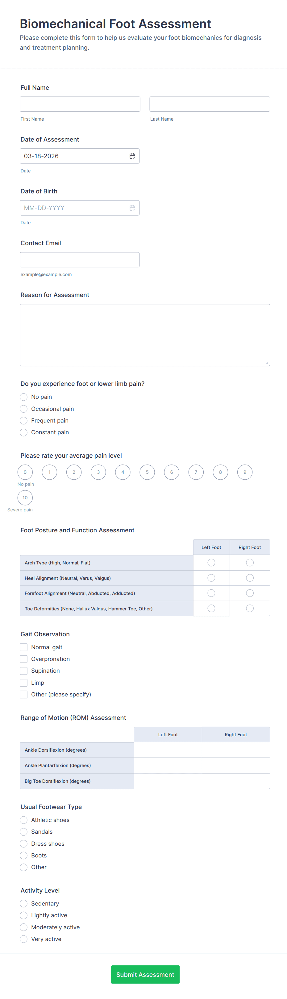Open the Date of Assessment calendar icon
The image size is (287, 999).
132,156
